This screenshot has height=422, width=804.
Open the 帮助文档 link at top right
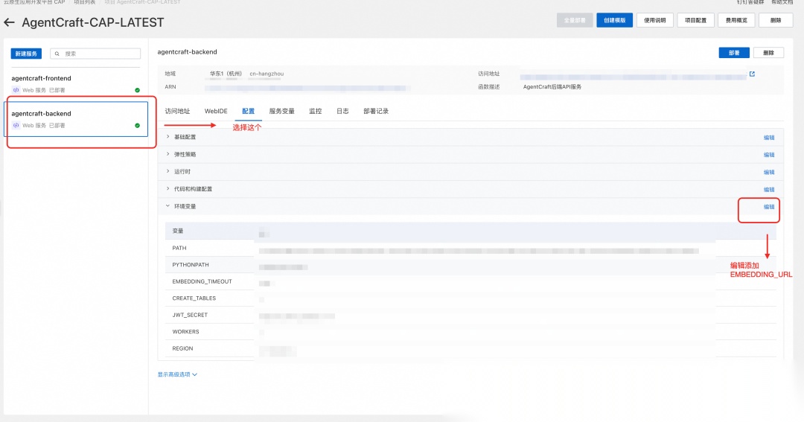[x=782, y=2]
